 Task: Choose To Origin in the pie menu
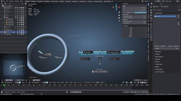pos(88,52)
